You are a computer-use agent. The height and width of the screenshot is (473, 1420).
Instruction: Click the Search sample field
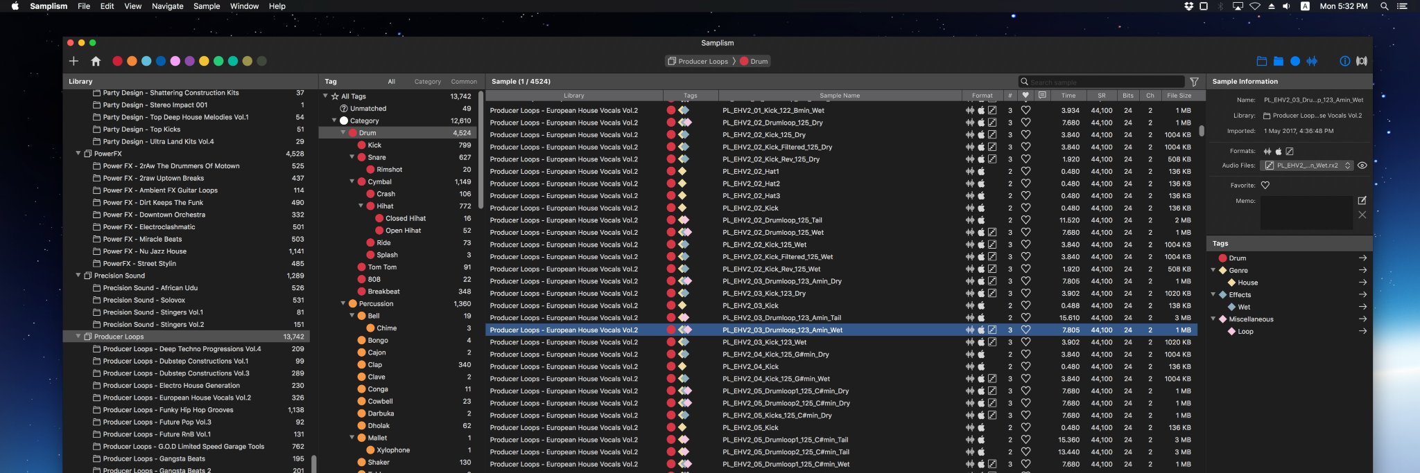(x=1102, y=82)
